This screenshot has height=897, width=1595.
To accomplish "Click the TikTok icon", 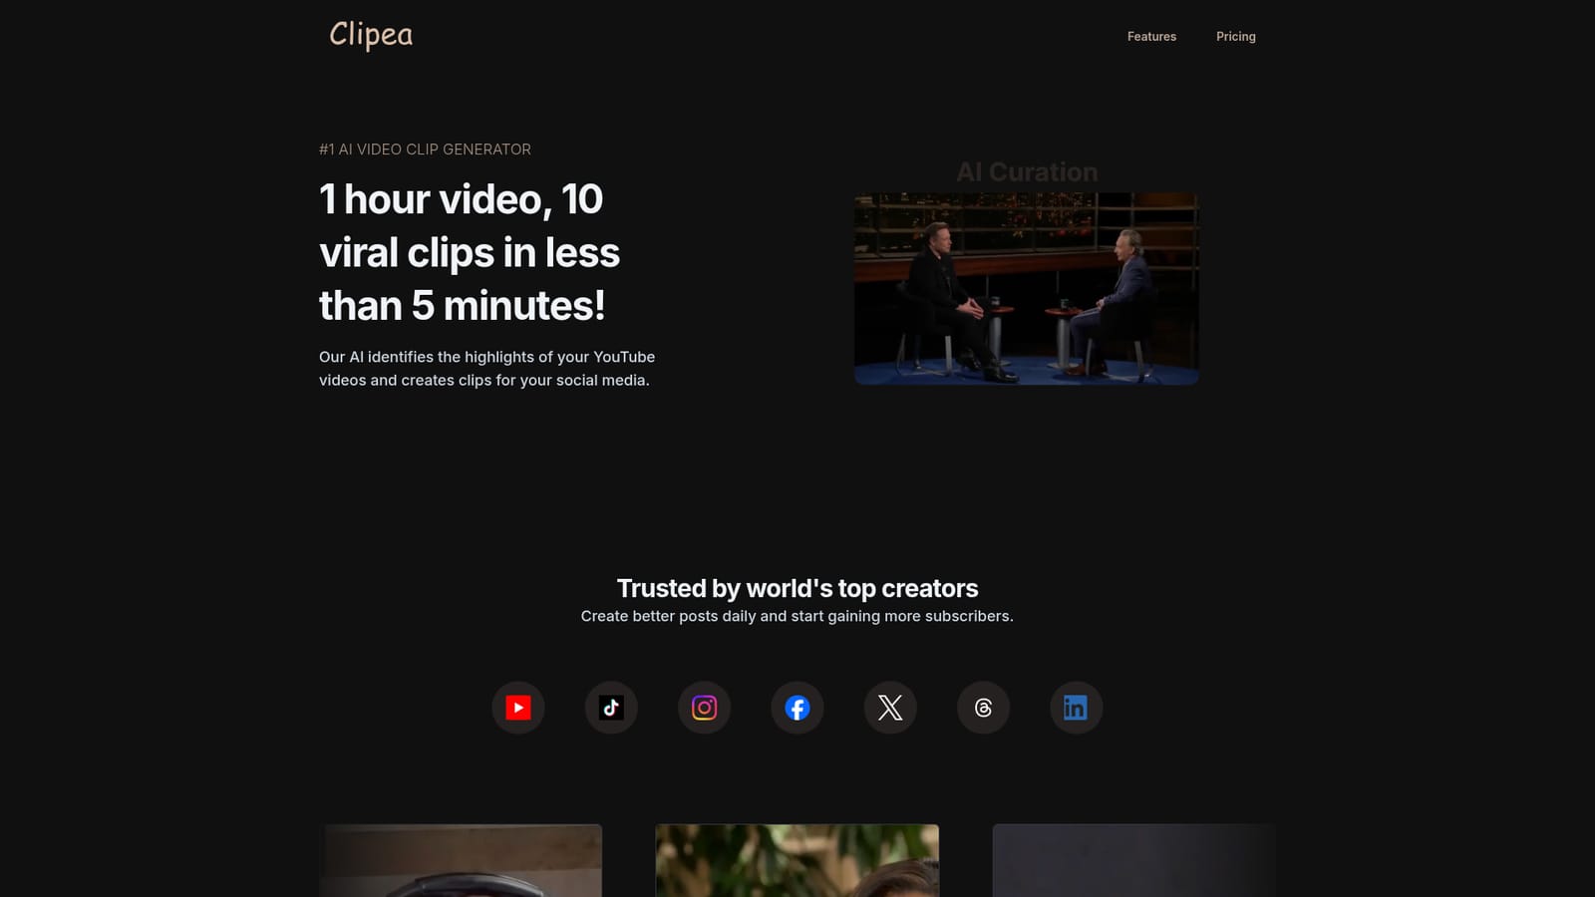I will (611, 708).
